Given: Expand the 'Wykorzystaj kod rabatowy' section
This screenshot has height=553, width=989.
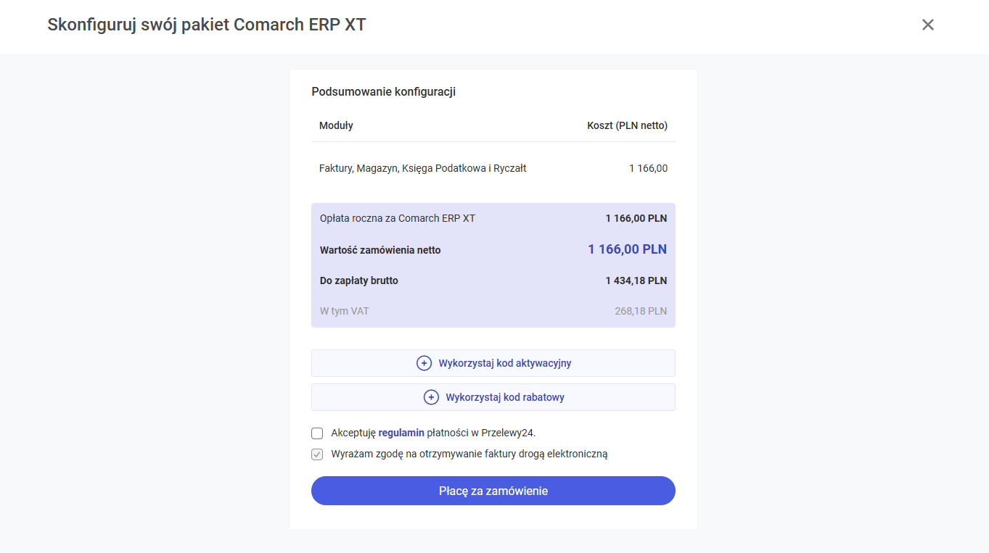Looking at the screenshot, I should pyautogui.click(x=504, y=397).
